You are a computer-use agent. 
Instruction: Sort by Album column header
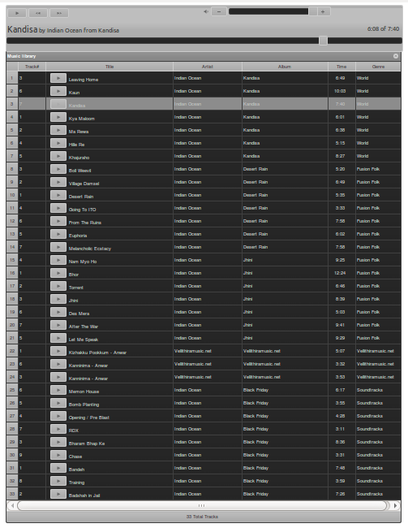pyautogui.click(x=285, y=67)
